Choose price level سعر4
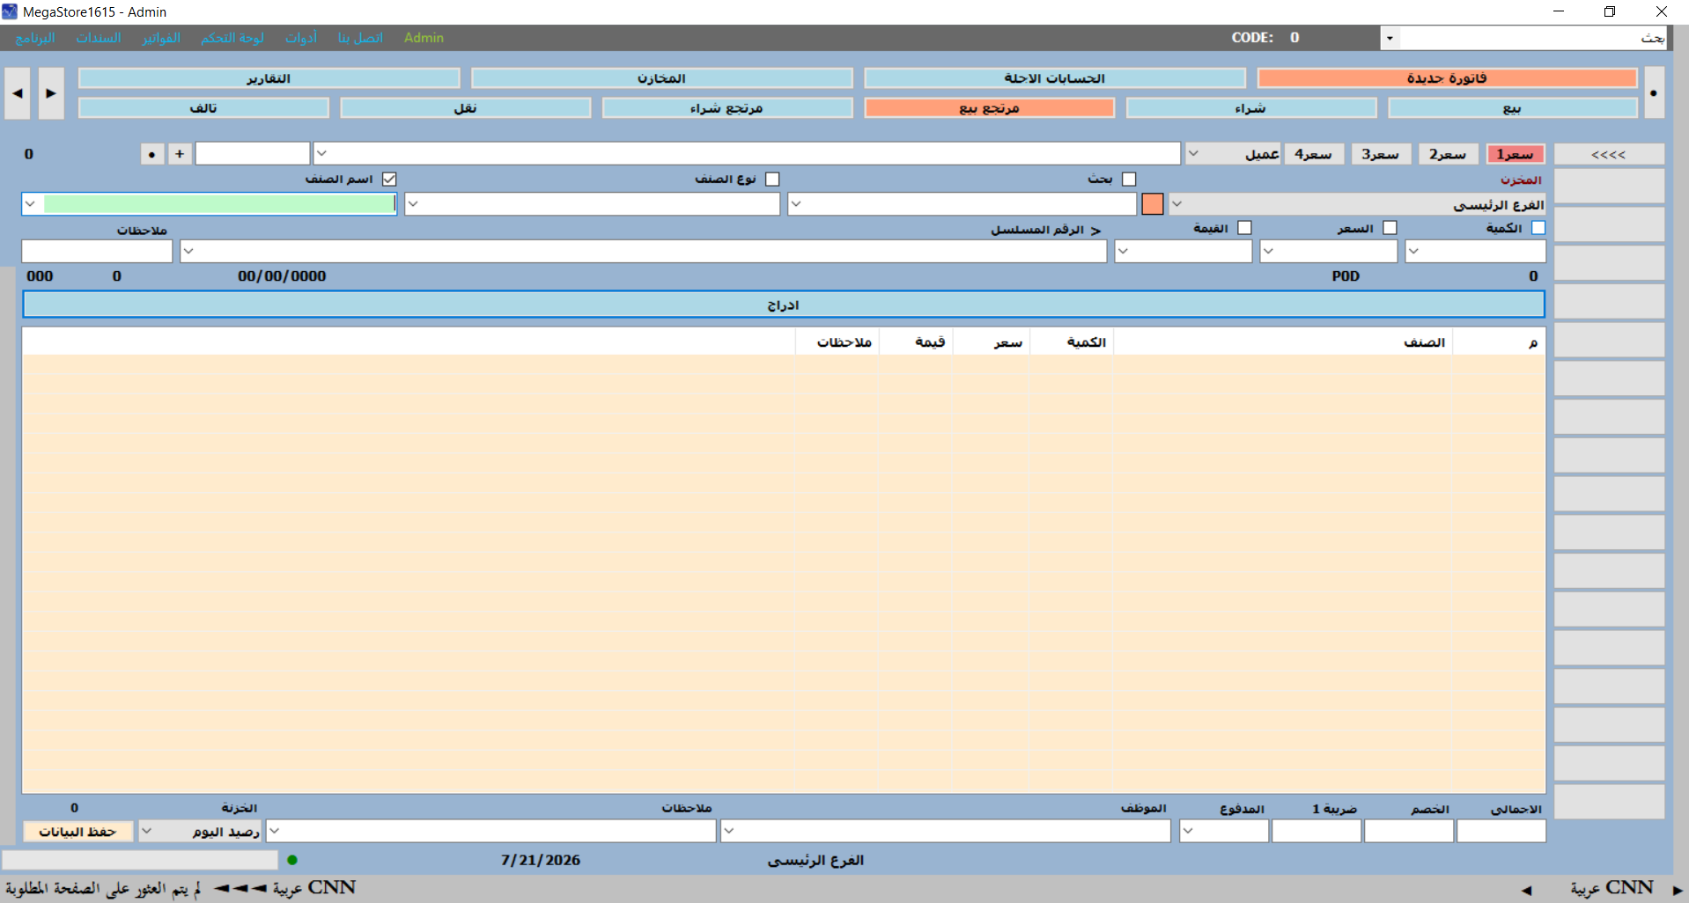The height and width of the screenshot is (903, 1689). coord(1314,154)
